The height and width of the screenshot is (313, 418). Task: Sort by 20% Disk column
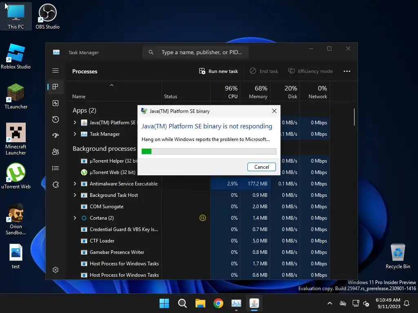tap(285, 92)
